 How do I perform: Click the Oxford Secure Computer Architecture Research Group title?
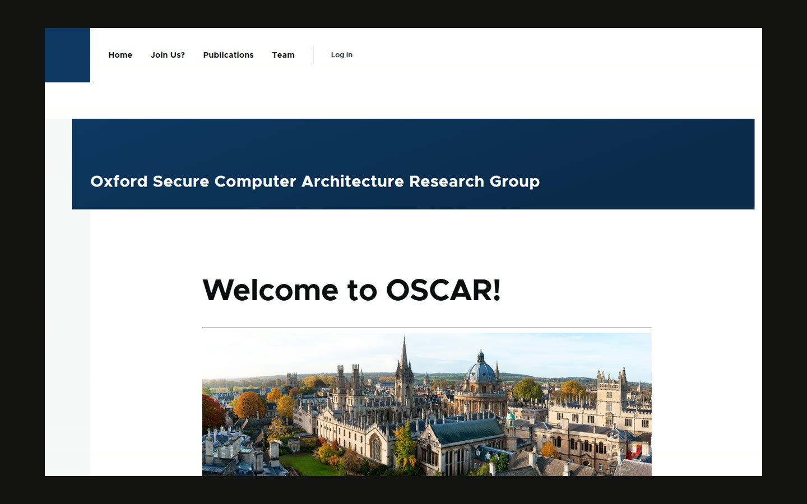coord(315,181)
